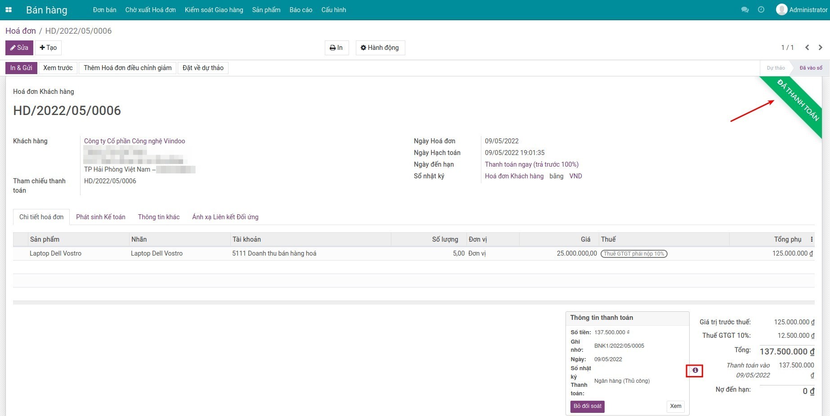Click the Ngày Hạch toán 09/05/2022 19:01:35 value
Image resolution: width=830 pixels, height=416 pixels.
515,153
